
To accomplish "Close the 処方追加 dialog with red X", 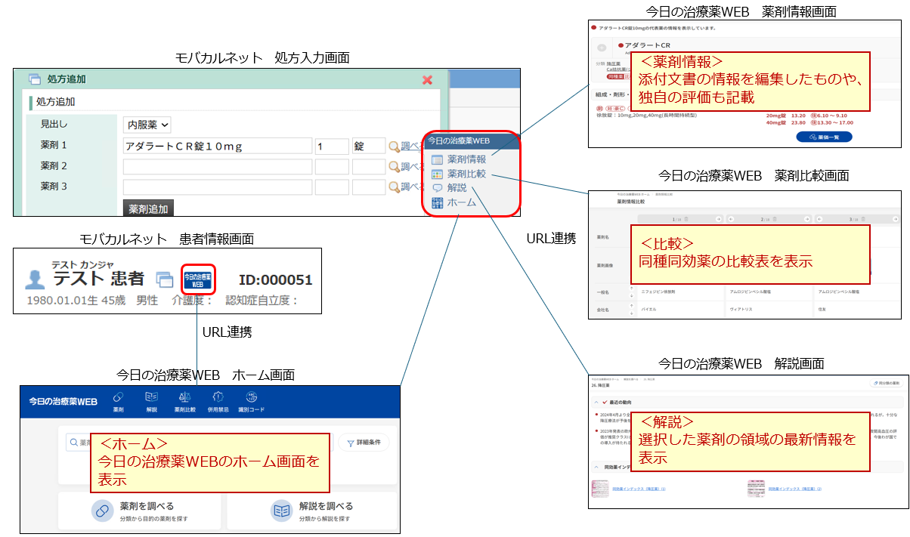I will click(x=427, y=79).
